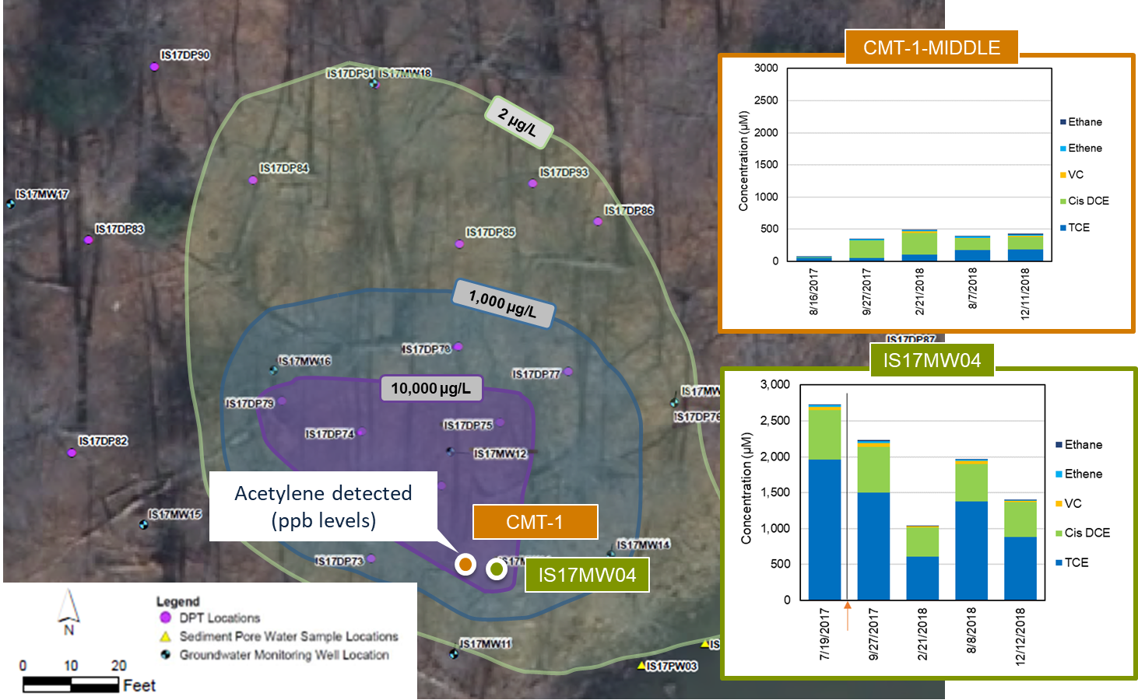The height and width of the screenshot is (700, 1138).
Task: Select the 1,000 µg/L contour label
Action: coord(503,303)
